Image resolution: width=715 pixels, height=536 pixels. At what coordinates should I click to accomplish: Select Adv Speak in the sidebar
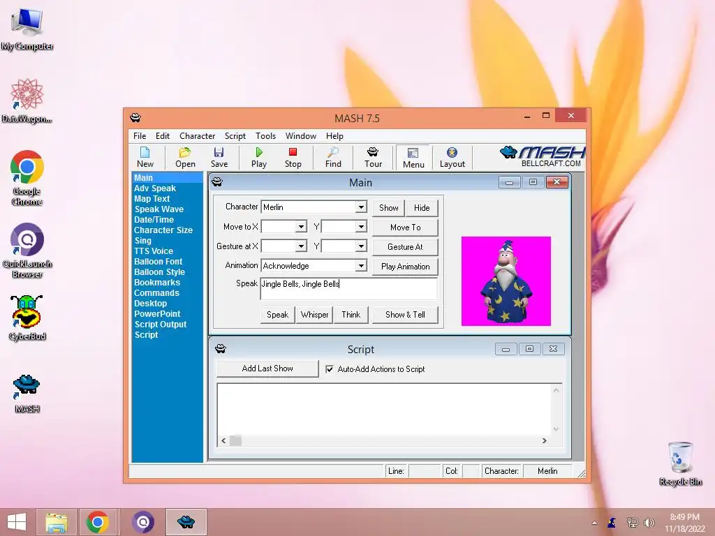point(155,188)
